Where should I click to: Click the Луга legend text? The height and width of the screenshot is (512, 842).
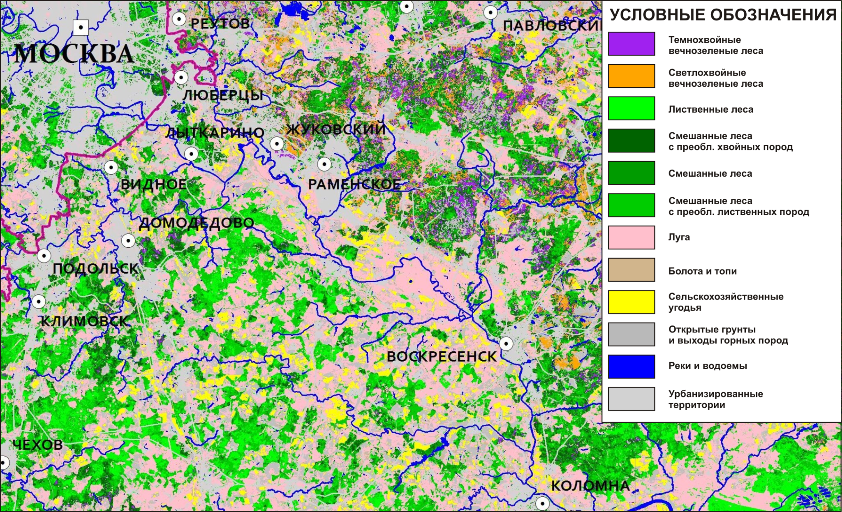(679, 237)
